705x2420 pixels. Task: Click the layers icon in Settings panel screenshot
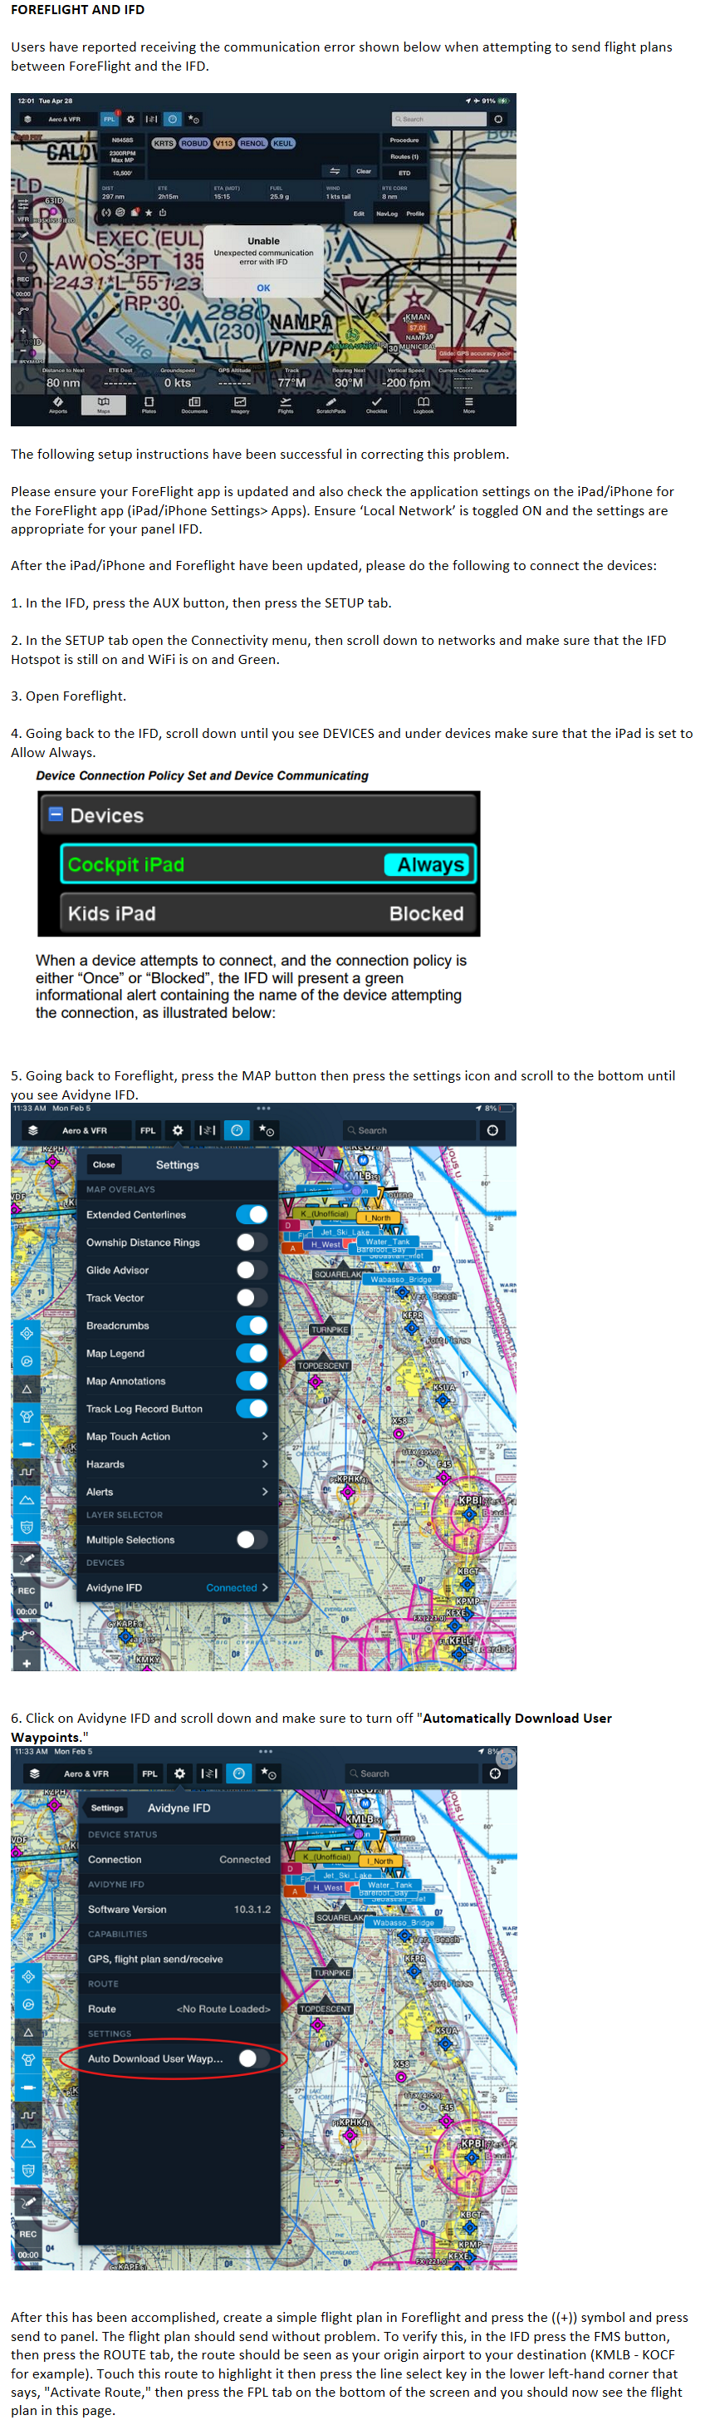click(x=34, y=1130)
